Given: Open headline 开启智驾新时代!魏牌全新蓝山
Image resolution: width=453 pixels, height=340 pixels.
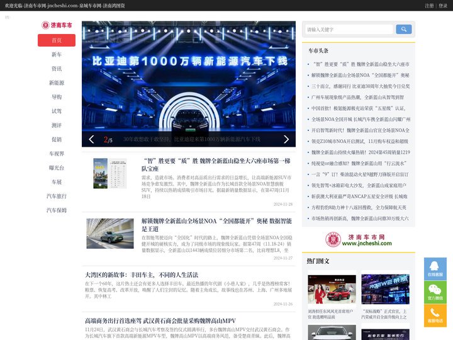Looking at the screenshot, I should [x=361, y=130].
